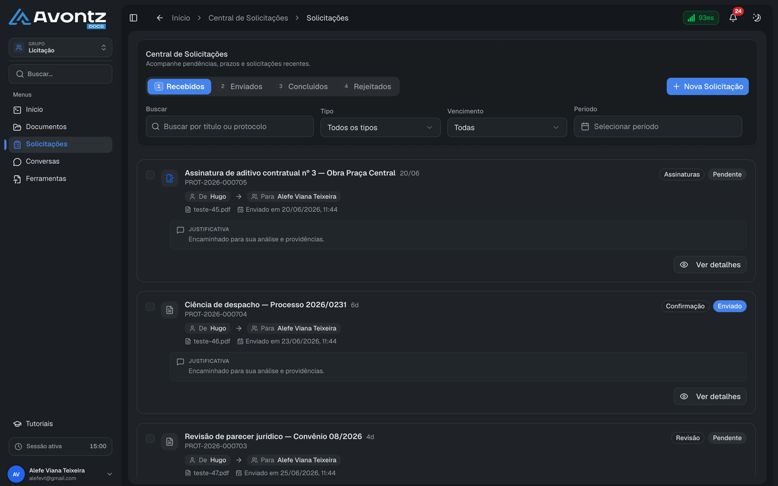Click the 93ms connection status indicator
The image size is (778, 486).
pyautogui.click(x=701, y=18)
